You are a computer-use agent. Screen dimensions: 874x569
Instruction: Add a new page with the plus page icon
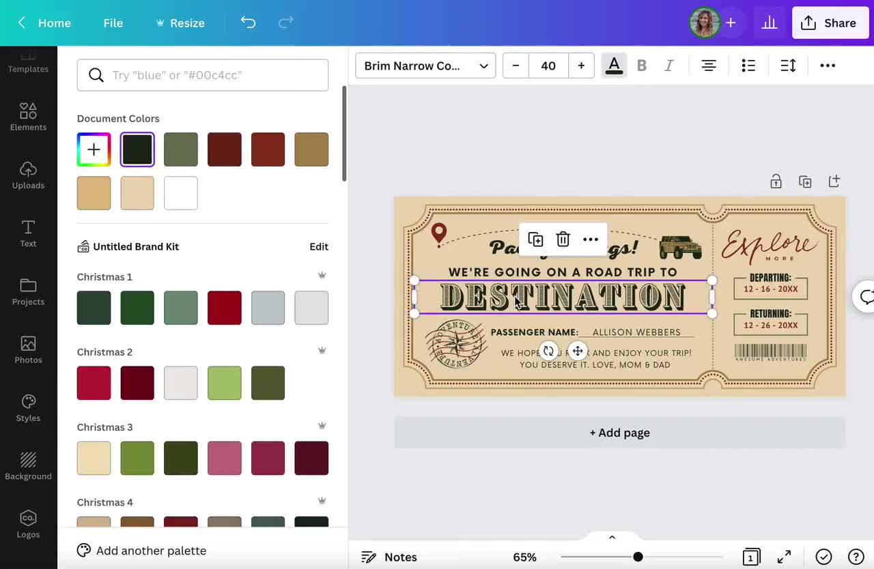[x=834, y=181]
